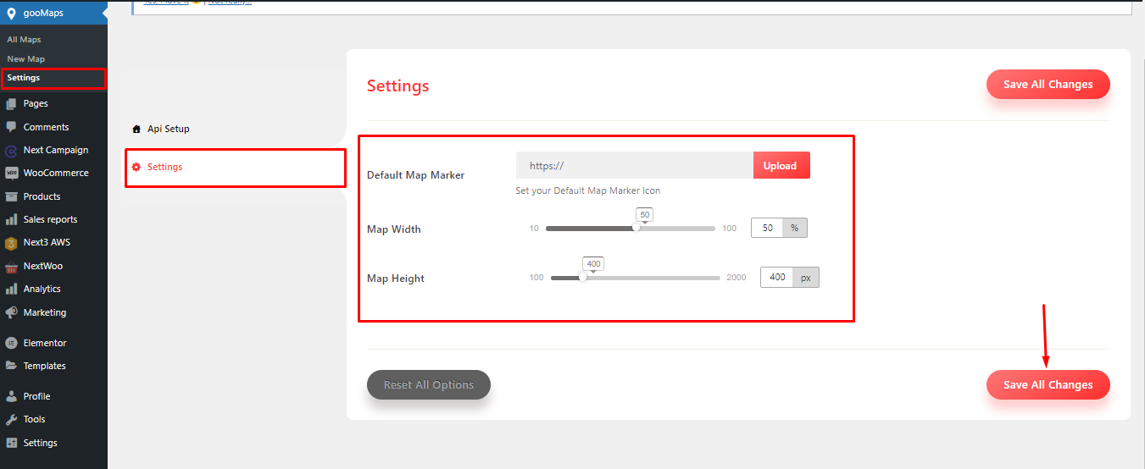Click Reset All Options button
This screenshot has height=469, width=1145.
click(x=429, y=384)
